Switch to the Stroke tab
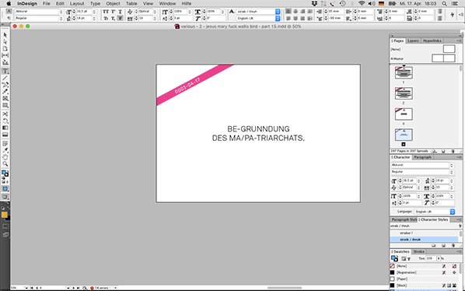Screen dimensions: 465x291 tap(419, 251)
